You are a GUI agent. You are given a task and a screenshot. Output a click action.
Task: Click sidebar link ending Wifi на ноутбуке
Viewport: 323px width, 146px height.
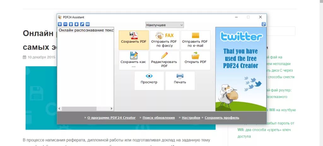(x=281, y=110)
